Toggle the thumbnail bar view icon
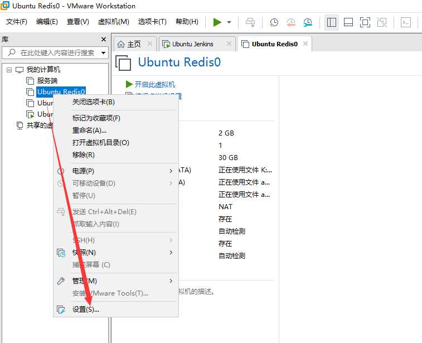422x343 pixels. click(348, 22)
